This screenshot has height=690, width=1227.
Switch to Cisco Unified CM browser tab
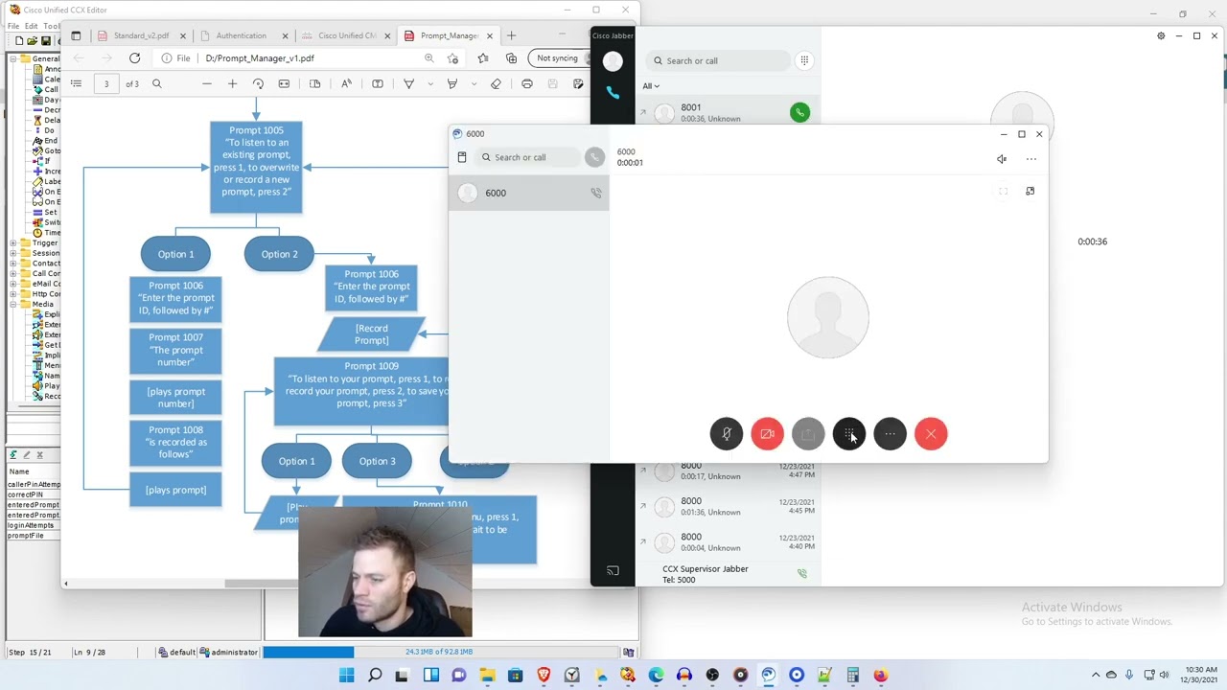(x=346, y=35)
